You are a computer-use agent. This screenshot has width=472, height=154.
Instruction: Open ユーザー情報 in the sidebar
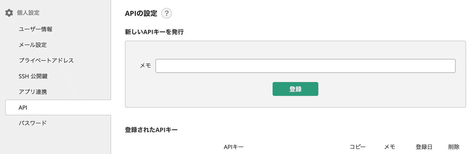coord(35,29)
